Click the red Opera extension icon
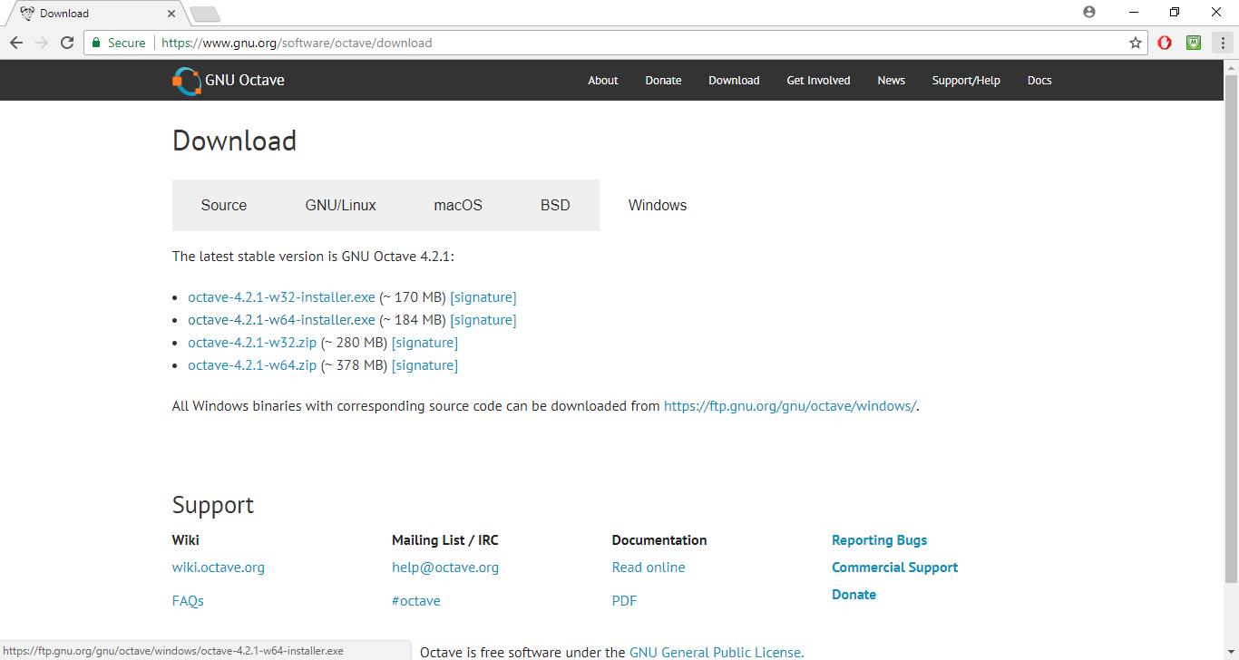1239x660 pixels. pyautogui.click(x=1165, y=43)
